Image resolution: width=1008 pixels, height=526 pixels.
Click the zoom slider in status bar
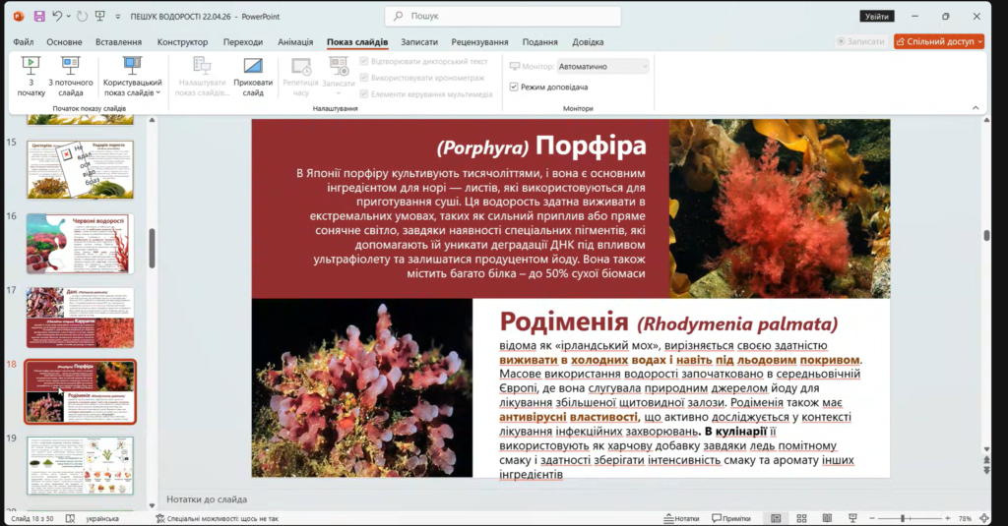[903, 518]
